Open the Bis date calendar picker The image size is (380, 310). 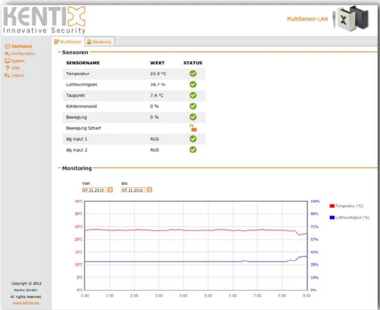[x=150, y=190]
